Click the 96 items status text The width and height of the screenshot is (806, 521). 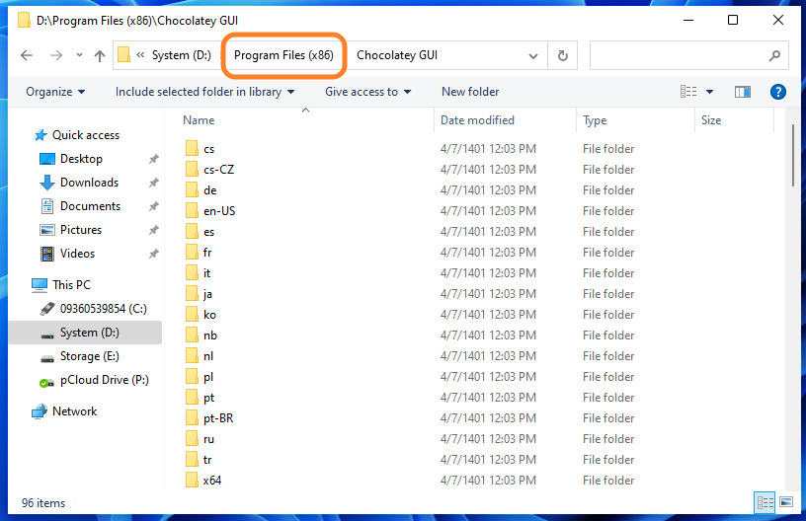[43, 503]
